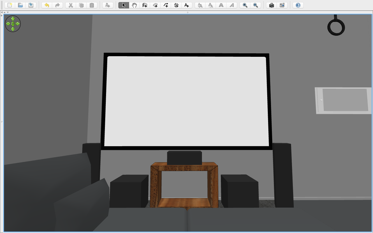Save the current home
This screenshot has width=373, height=233.
click(x=31, y=5)
